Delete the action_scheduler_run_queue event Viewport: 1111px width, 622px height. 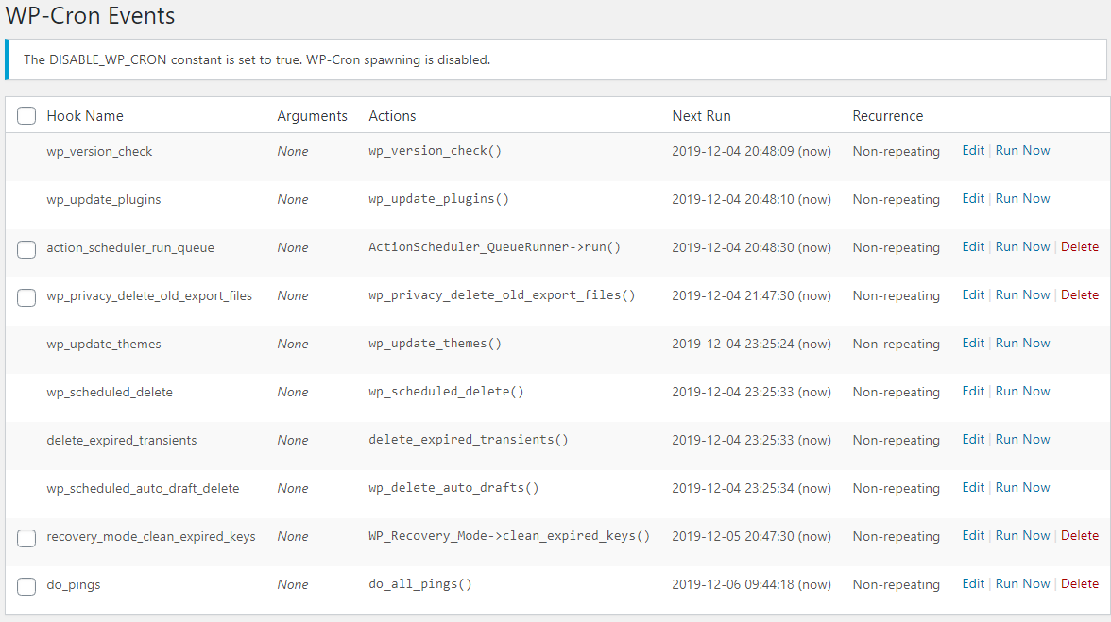1080,247
